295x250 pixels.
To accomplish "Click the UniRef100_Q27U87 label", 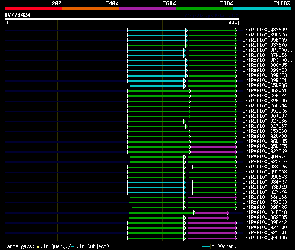I will tap(265, 126).
